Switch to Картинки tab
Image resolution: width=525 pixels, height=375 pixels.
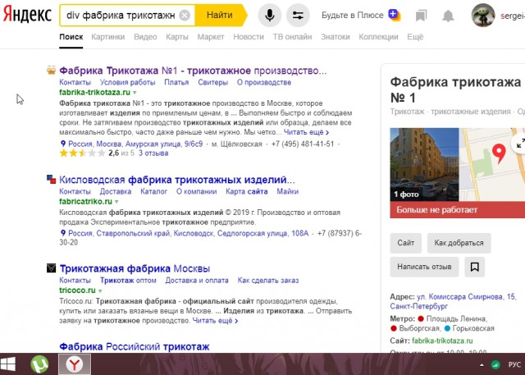[107, 37]
